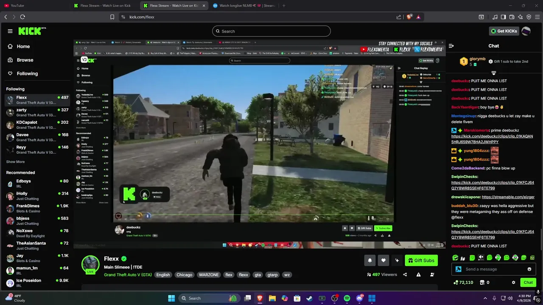
Task: Open Steam from the taskbar
Action: pos(310,298)
